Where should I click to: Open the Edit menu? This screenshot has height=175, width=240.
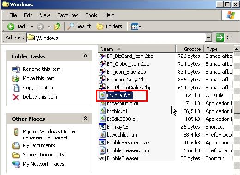click(x=28, y=15)
